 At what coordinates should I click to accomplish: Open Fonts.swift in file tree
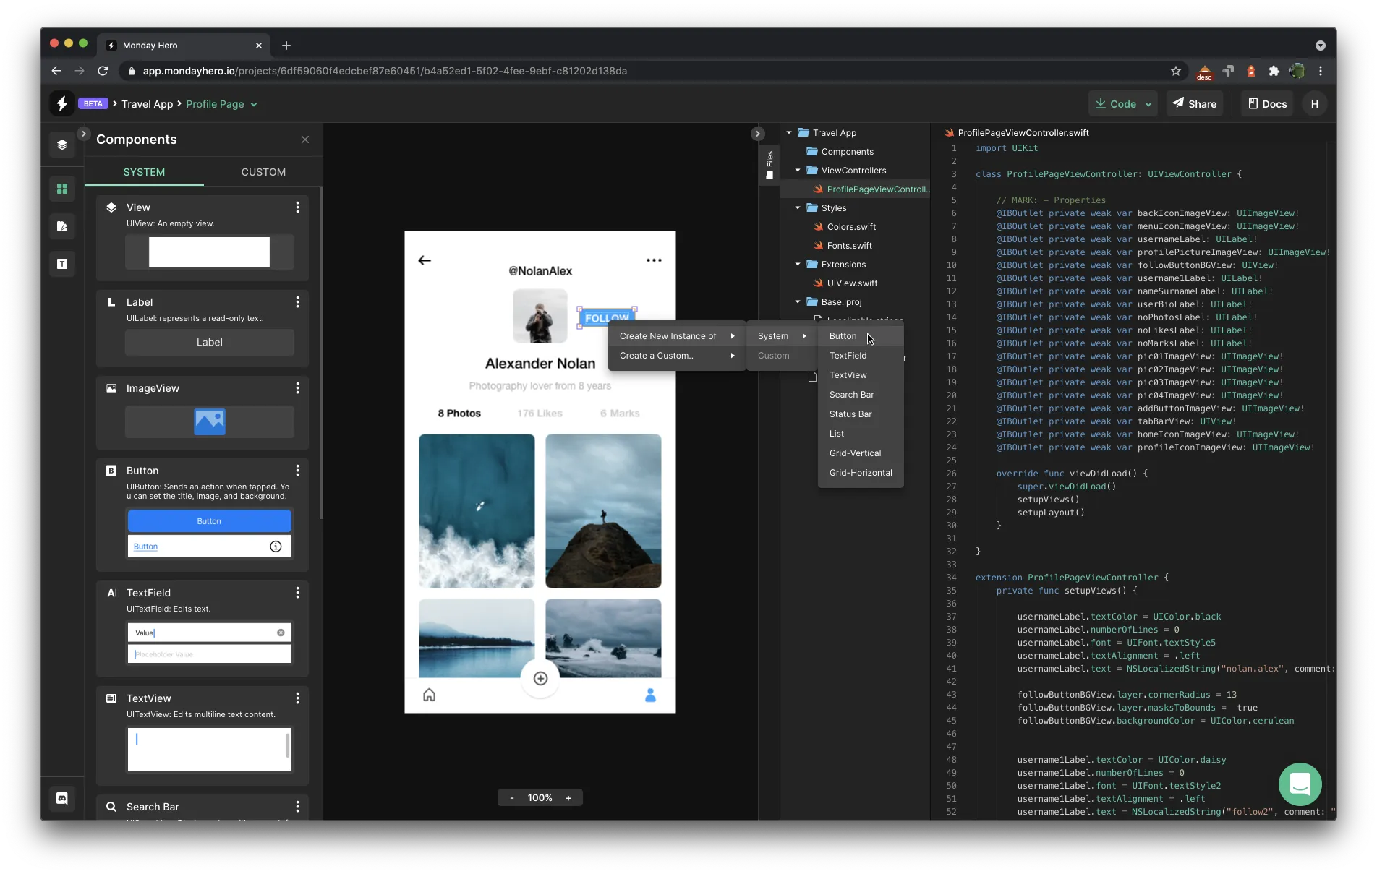coord(849,246)
